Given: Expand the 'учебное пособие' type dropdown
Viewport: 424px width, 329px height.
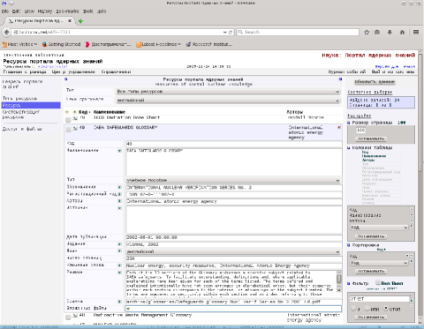Looking at the screenshot, I should click(233, 180).
